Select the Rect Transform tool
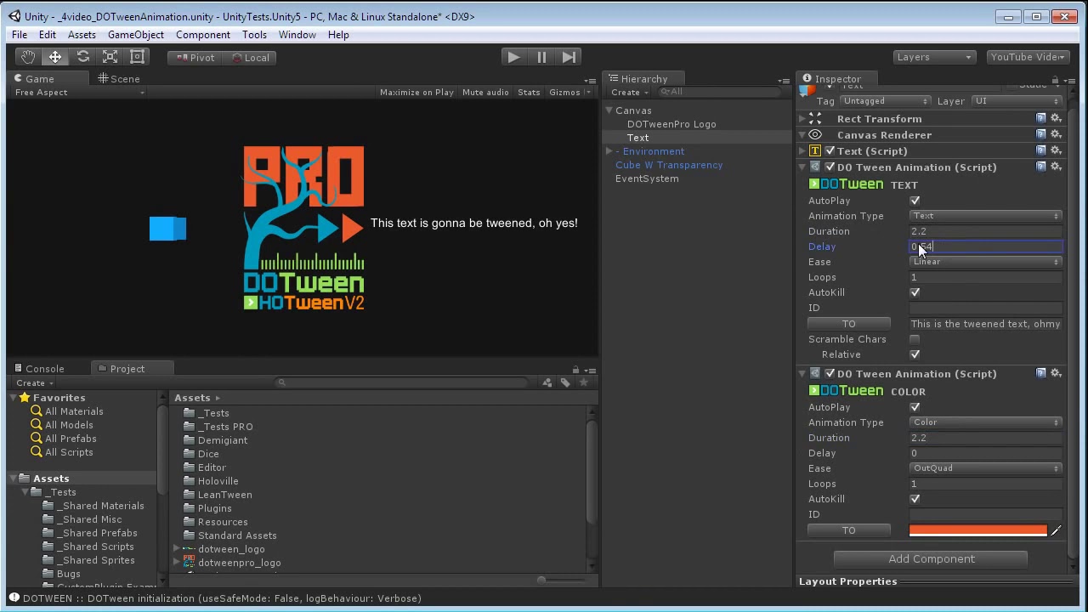Viewport: 1088px width, 612px height. click(137, 57)
